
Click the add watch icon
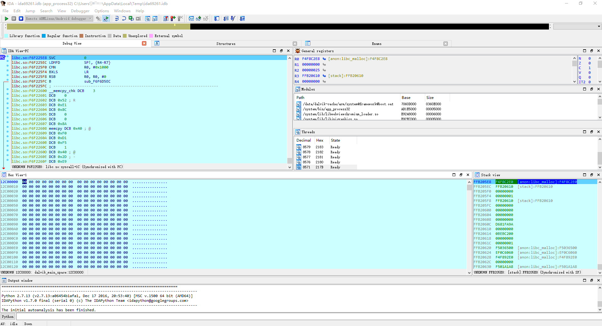point(198,19)
